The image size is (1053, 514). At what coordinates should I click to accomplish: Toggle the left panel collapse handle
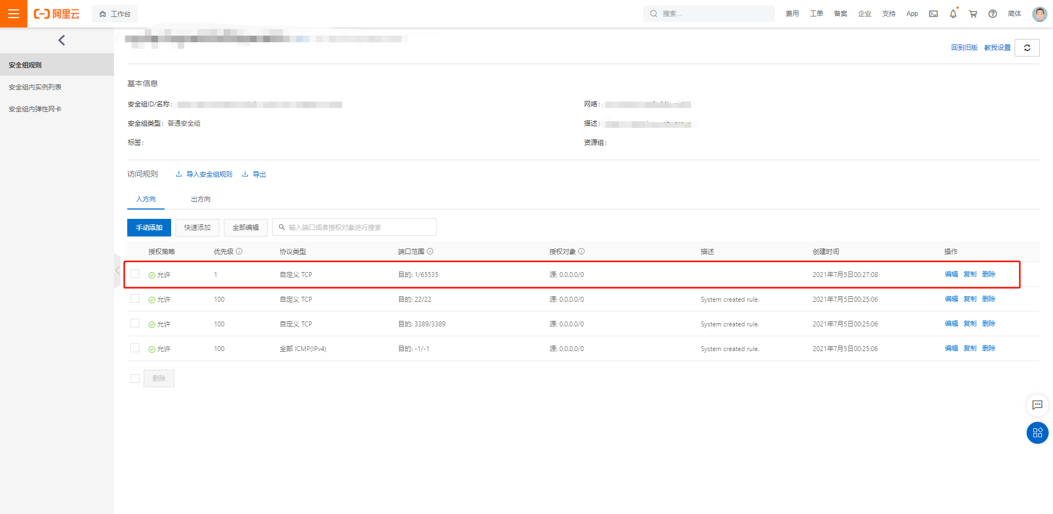[117, 270]
